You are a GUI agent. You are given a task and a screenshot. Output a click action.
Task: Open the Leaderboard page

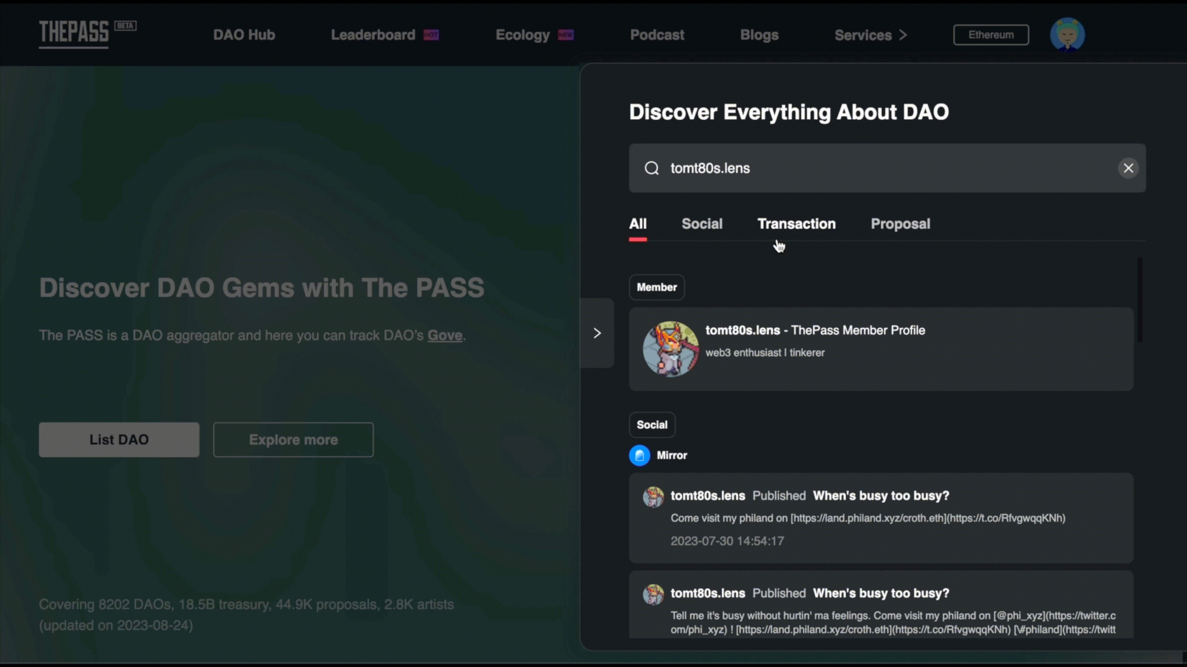[373, 35]
